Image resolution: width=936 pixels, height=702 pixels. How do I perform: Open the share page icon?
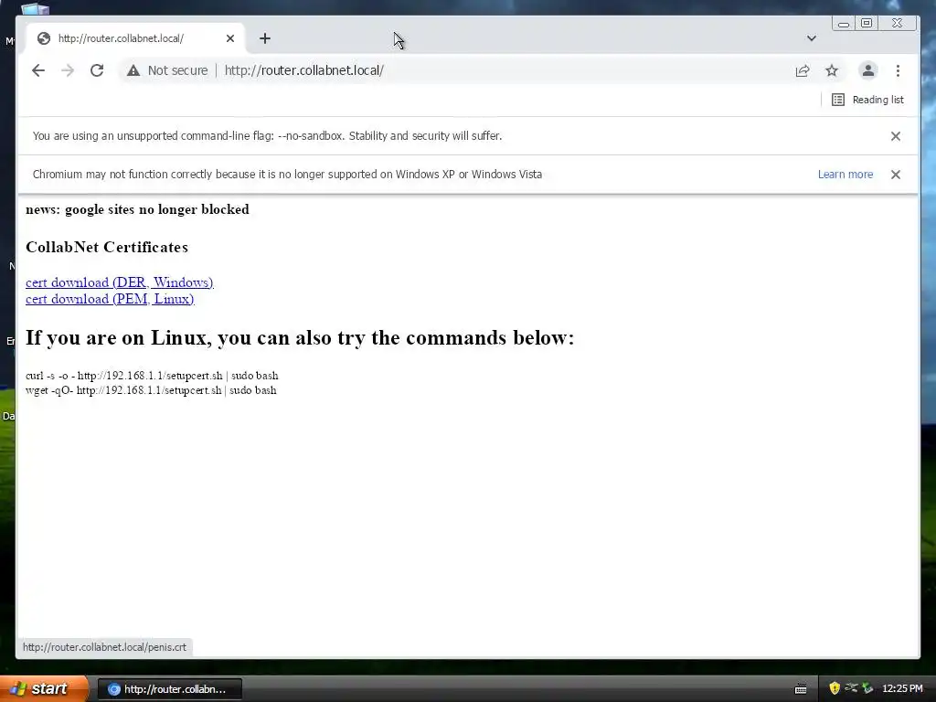pyautogui.click(x=803, y=70)
